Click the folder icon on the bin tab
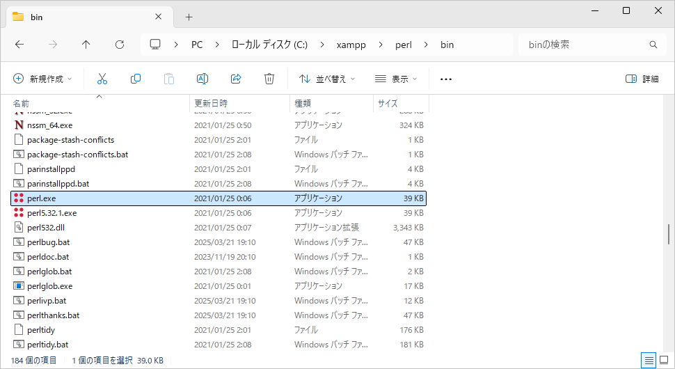The width and height of the screenshot is (675, 369). tap(18, 17)
